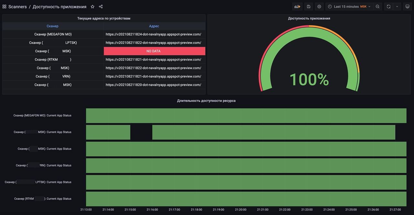Select the v202108211824 address cell
414x215 pixels.
coord(155,34)
